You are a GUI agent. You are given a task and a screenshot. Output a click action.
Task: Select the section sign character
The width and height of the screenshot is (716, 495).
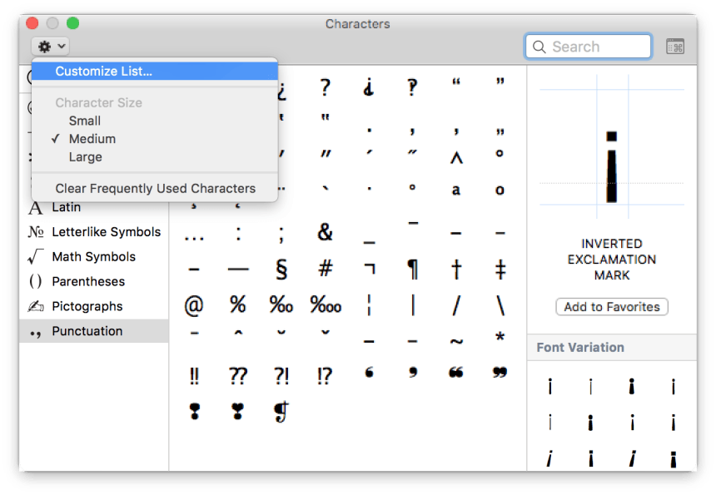281,269
